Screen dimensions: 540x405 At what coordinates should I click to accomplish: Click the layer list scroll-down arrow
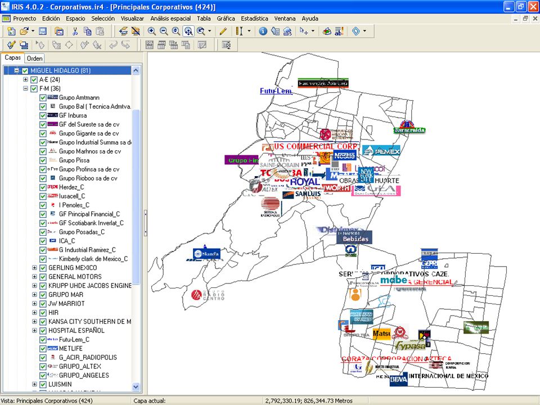136,387
